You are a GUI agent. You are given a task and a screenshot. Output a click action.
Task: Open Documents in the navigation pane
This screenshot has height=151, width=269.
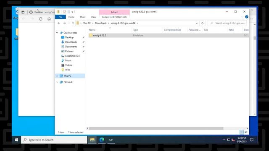click(x=71, y=47)
